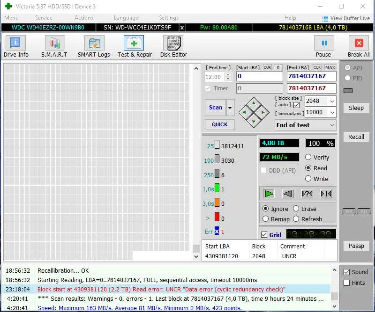Screen dimensions: 375x312
Task: Pause the running scan
Action: [x=324, y=47]
